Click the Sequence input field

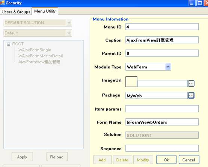[162, 148]
